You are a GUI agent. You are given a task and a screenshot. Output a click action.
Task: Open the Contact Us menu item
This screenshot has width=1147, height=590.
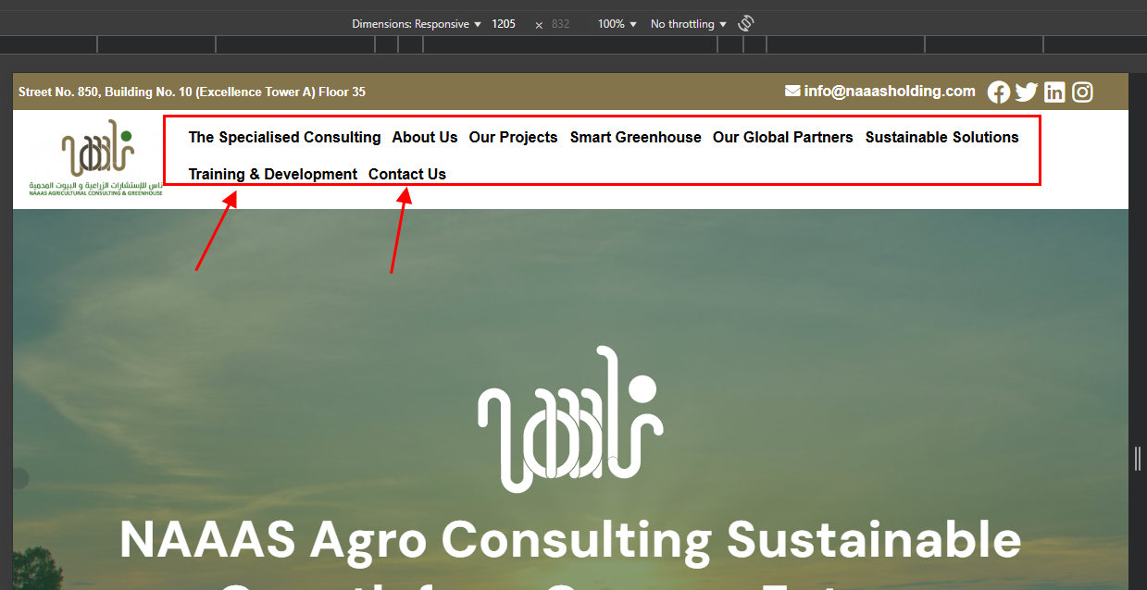click(407, 174)
